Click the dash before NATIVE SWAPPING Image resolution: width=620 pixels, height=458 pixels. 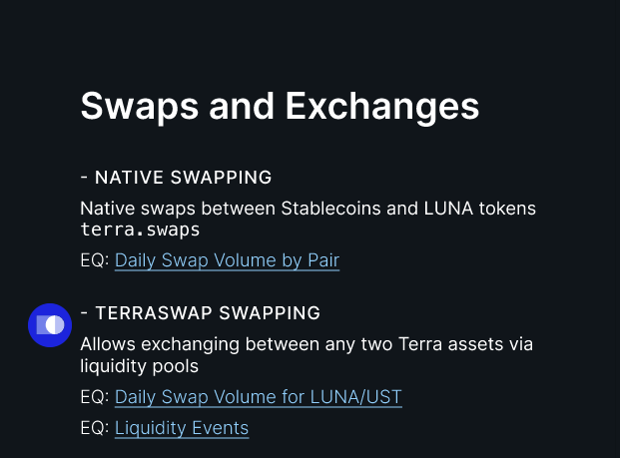point(84,178)
